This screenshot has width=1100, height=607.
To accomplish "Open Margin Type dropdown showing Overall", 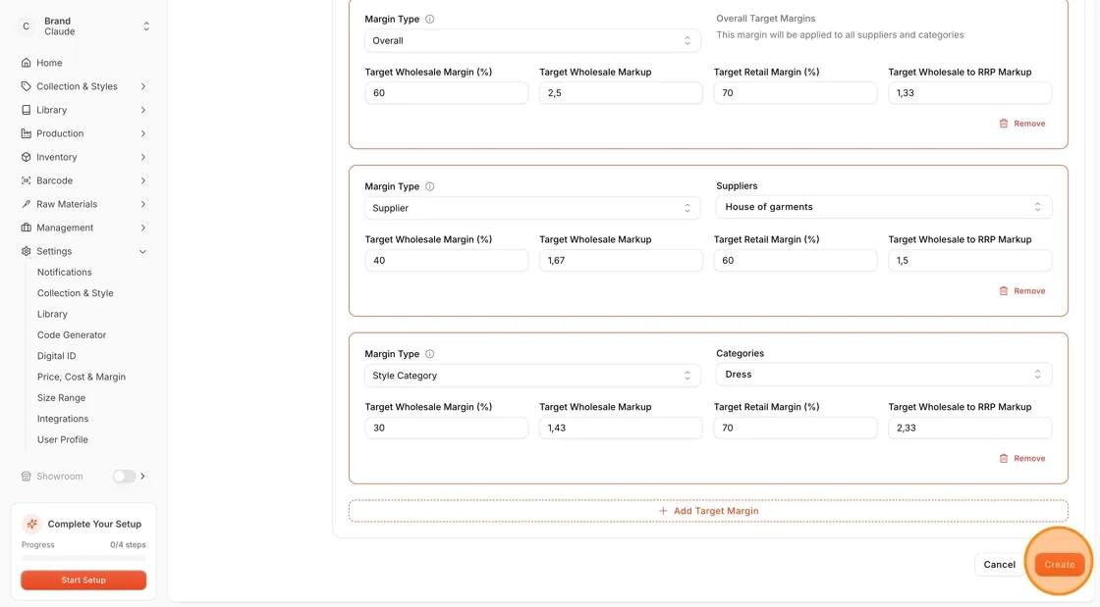I will click(x=531, y=40).
